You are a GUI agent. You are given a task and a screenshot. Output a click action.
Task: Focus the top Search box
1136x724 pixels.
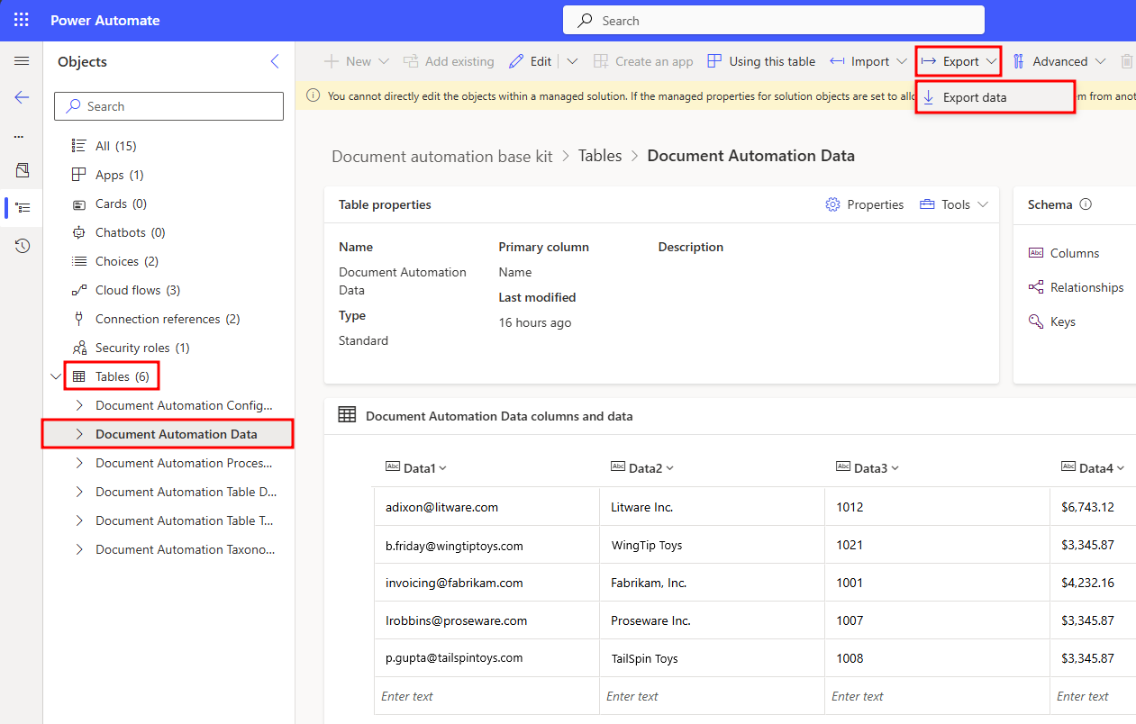[x=774, y=20]
